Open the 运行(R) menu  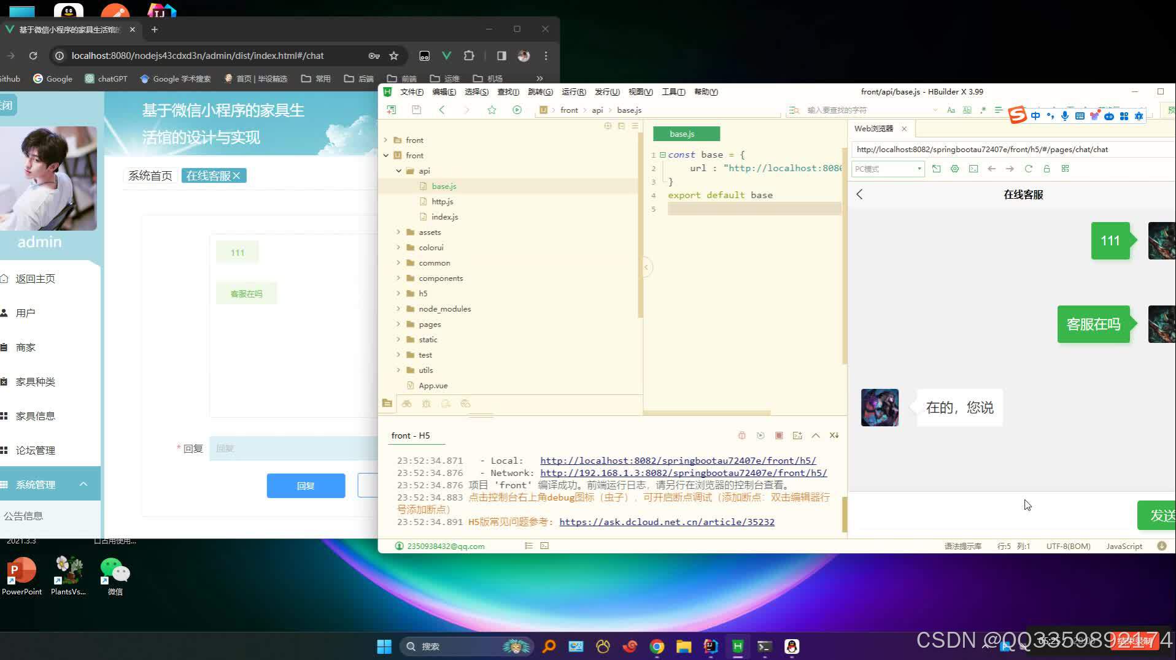click(573, 92)
